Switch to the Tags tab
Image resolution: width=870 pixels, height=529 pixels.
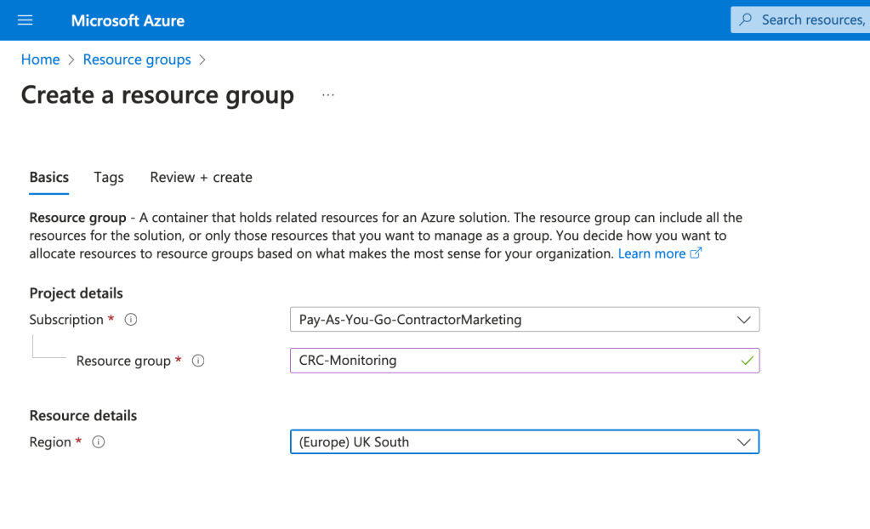point(109,177)
